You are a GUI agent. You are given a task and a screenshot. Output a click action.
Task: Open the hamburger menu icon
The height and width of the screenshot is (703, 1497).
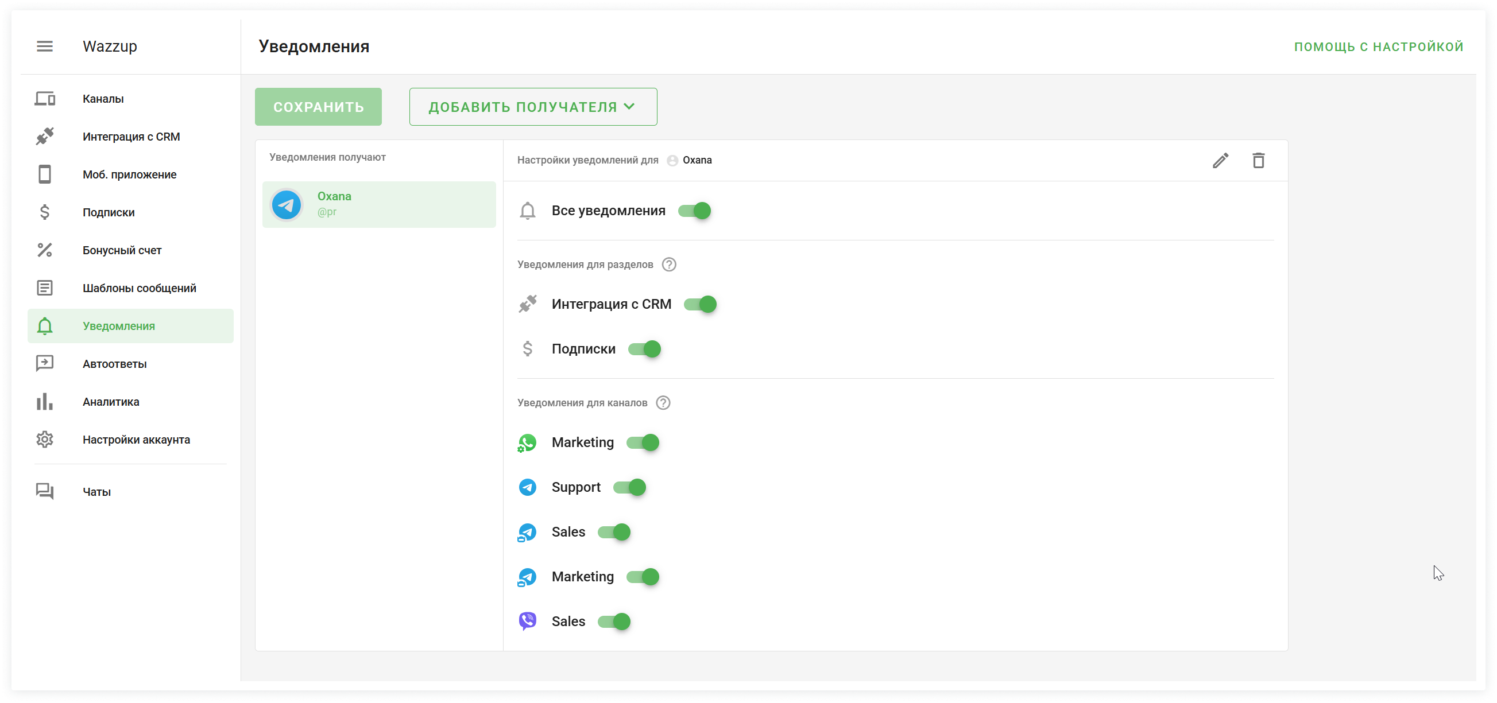coord(45,46)
